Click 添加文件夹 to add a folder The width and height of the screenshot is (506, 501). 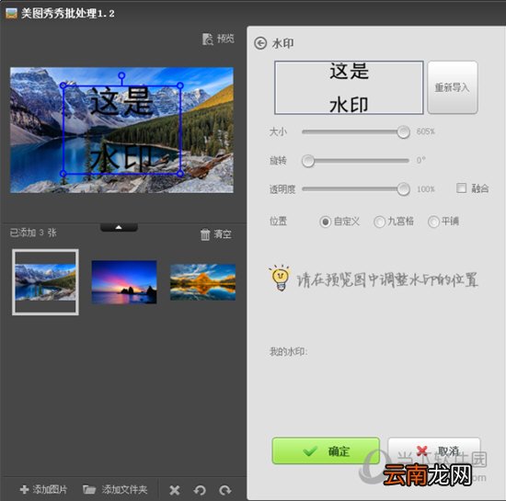coord(115,490)
